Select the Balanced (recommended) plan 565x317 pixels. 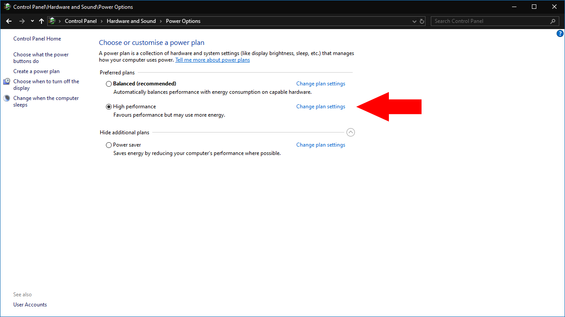[x=109, y=84]
